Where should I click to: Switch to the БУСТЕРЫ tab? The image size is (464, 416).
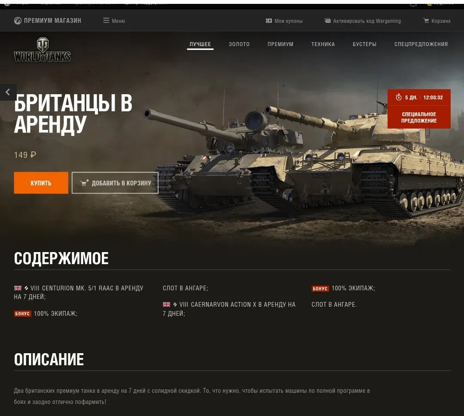pos(365,44)
